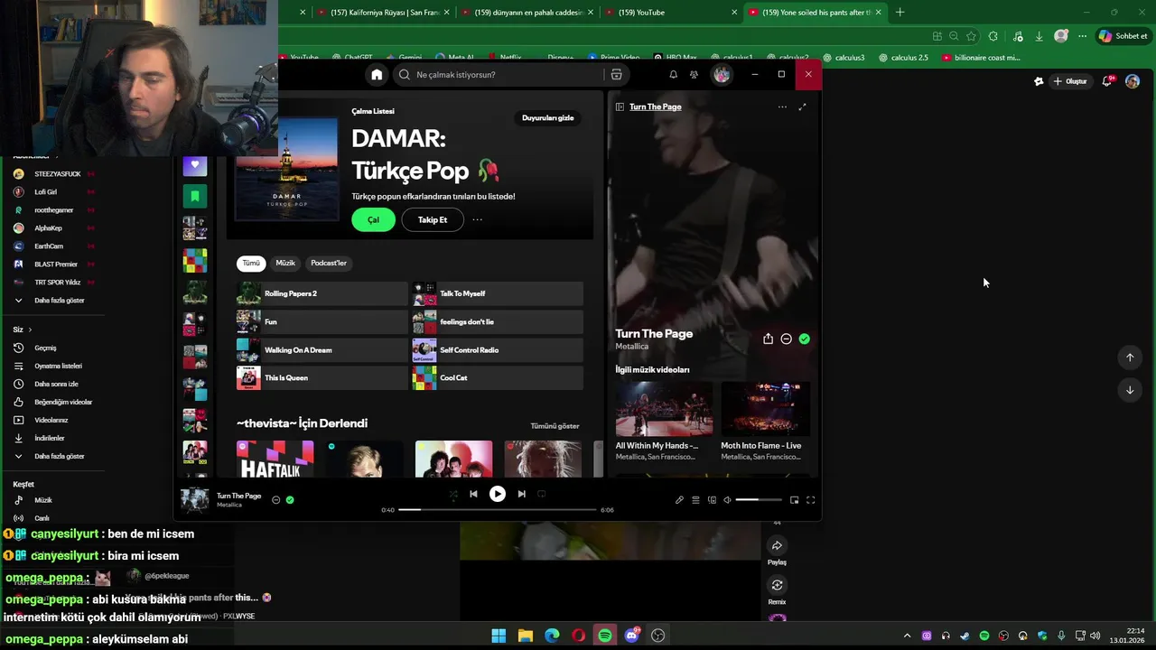Click Tümünü göster link
Screen dimensions: 1156x650
tap(555, 426)
